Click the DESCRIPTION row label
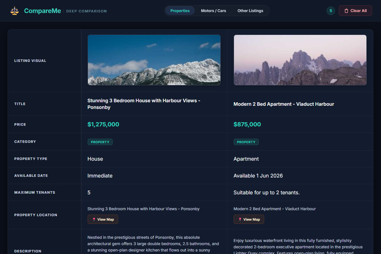The width and height of the screenshot is (381, 254). click(x=28, y=251)
